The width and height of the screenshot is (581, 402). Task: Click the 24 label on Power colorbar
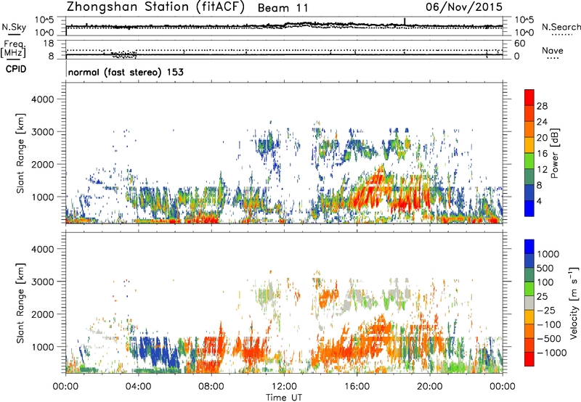(x=542, y=122)
